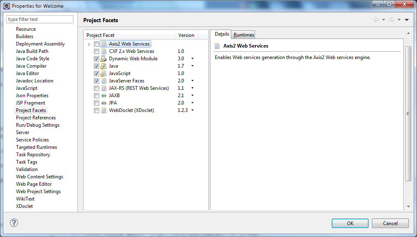Click the type filter text field

40,19
